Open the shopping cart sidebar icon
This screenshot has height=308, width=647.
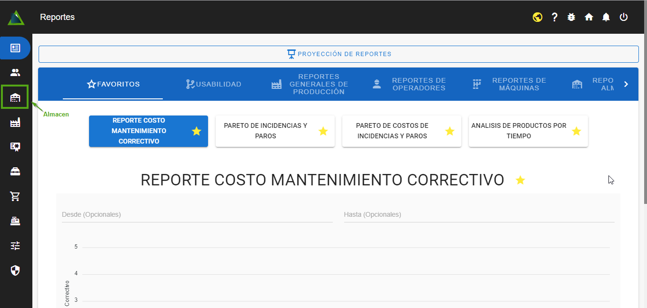[15, 196]
